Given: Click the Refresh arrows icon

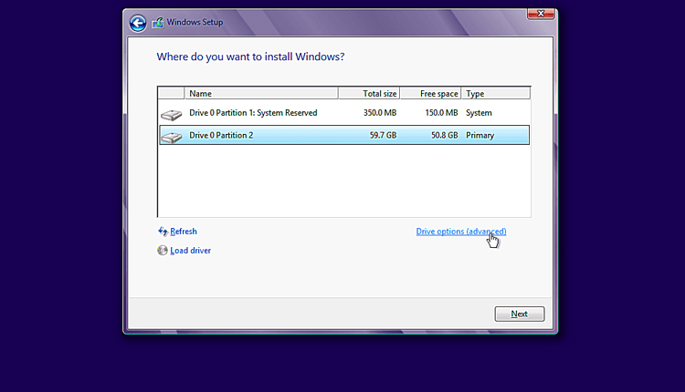Looking at the screenshot, I should pyautogui.click(x=163, y=232).
